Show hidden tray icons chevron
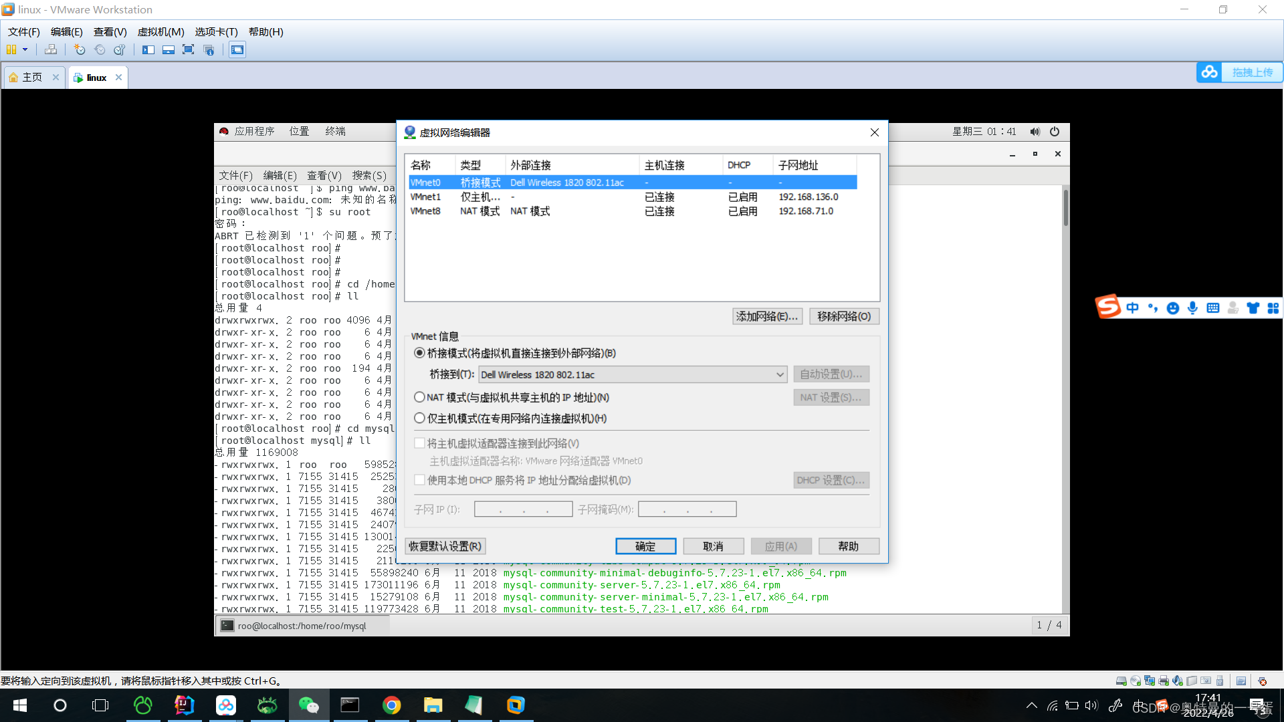The width and height of the screenshot is (1284, 722). [1032, 705]
